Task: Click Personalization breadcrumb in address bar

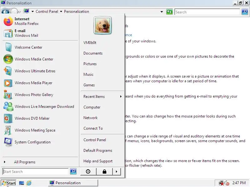Action: point(77,12)
